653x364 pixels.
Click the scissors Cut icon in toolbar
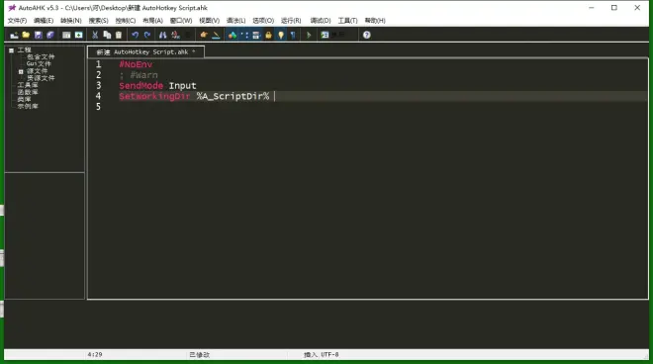tap(95, 35)
